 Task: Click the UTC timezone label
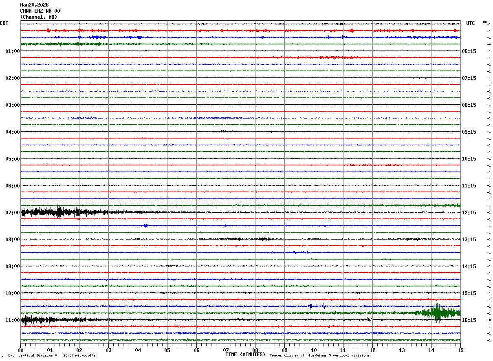(471, 23)
